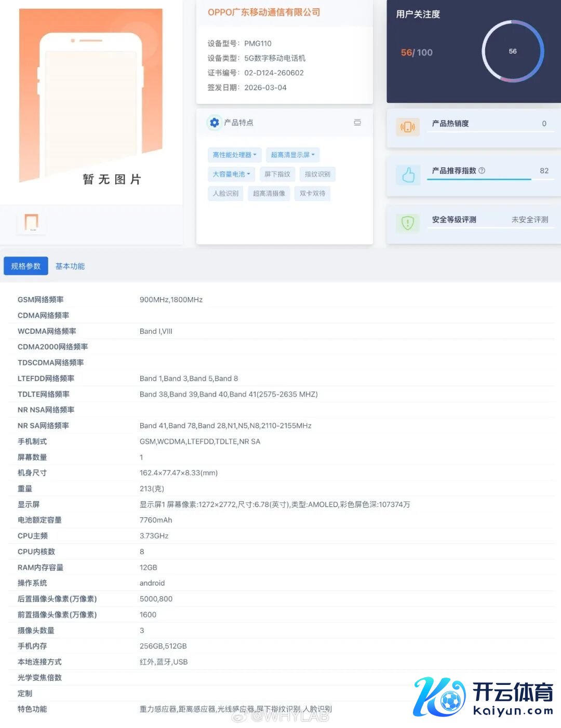Expand the 高性能处理器 dropdown tag

click(234, 155)
